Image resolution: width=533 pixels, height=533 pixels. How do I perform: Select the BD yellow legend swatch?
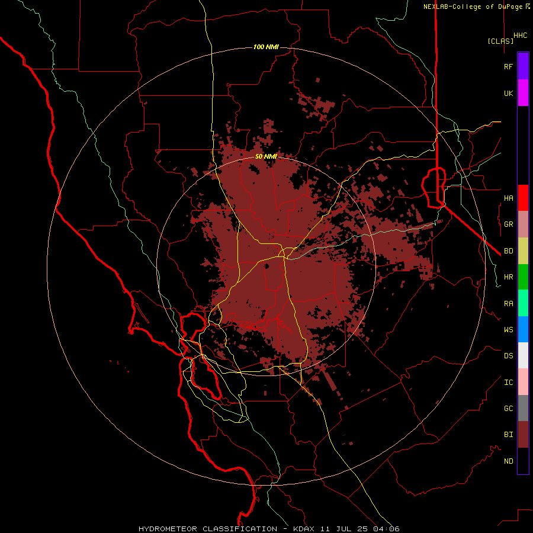click(523, 251)
